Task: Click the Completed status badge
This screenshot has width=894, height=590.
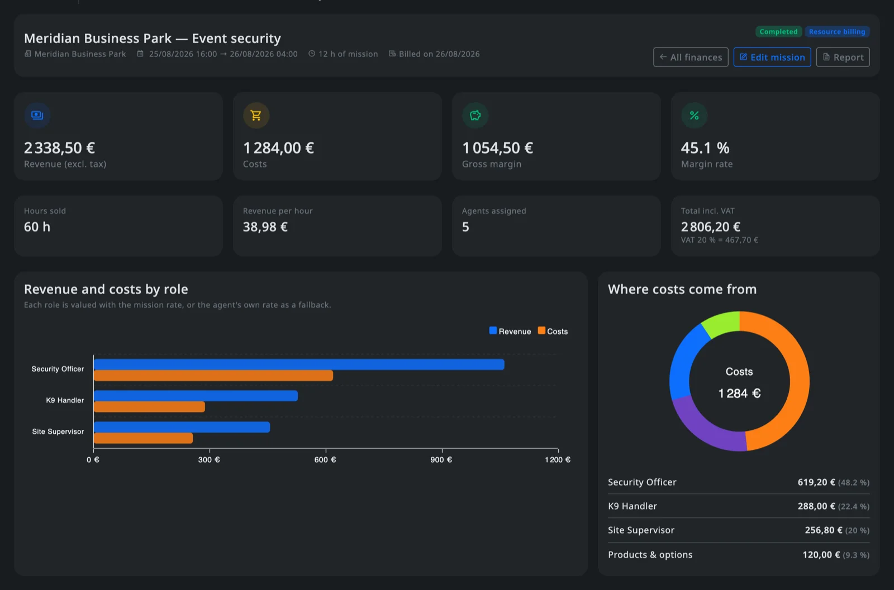Action: (779, 32)
